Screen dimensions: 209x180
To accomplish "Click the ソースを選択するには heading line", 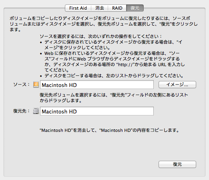I will pos(101,36).
